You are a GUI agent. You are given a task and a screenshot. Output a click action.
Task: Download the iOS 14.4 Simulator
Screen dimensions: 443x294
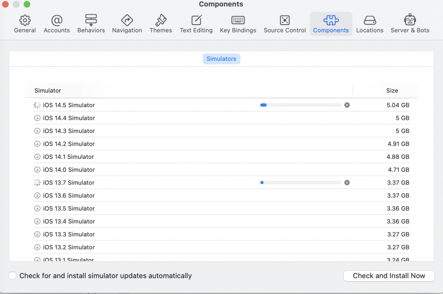tap(37, 118)
